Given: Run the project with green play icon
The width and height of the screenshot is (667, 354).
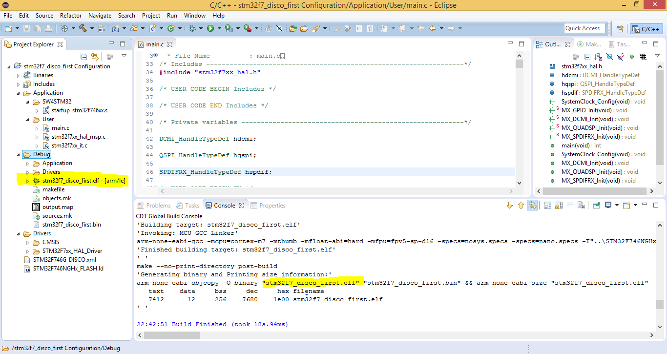Looking at the screenshot, I should tap(210, 28).
